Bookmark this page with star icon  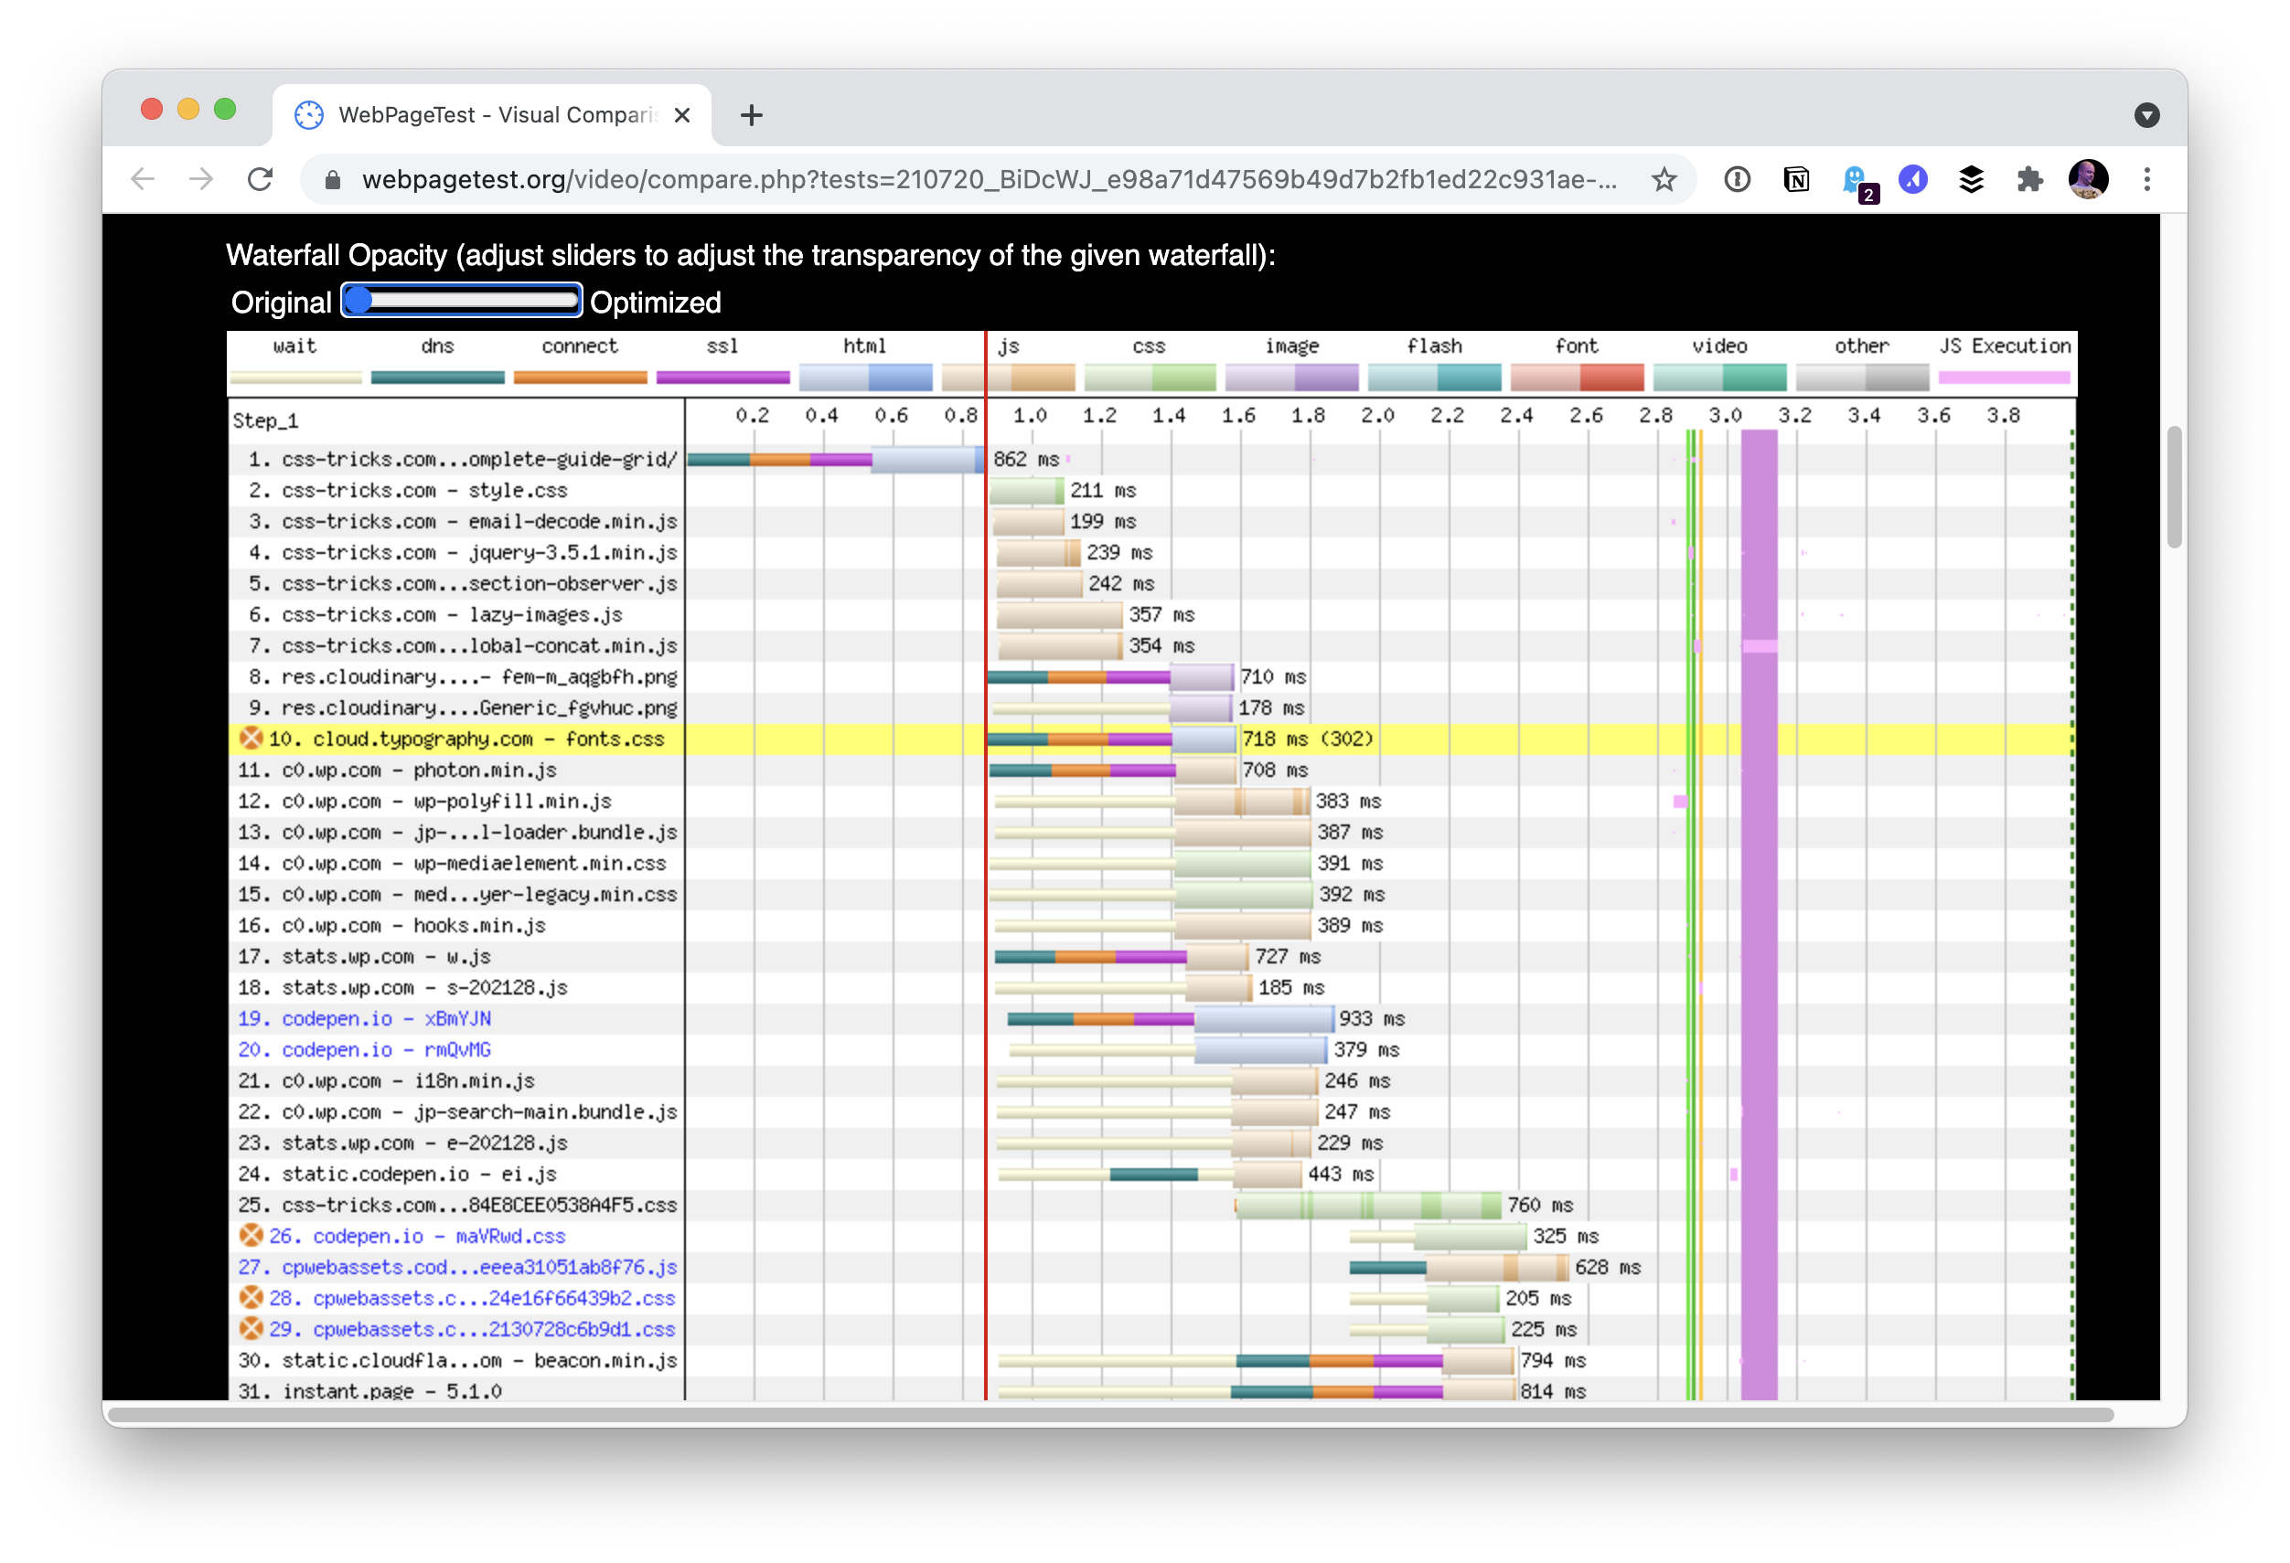point(1664,179)
